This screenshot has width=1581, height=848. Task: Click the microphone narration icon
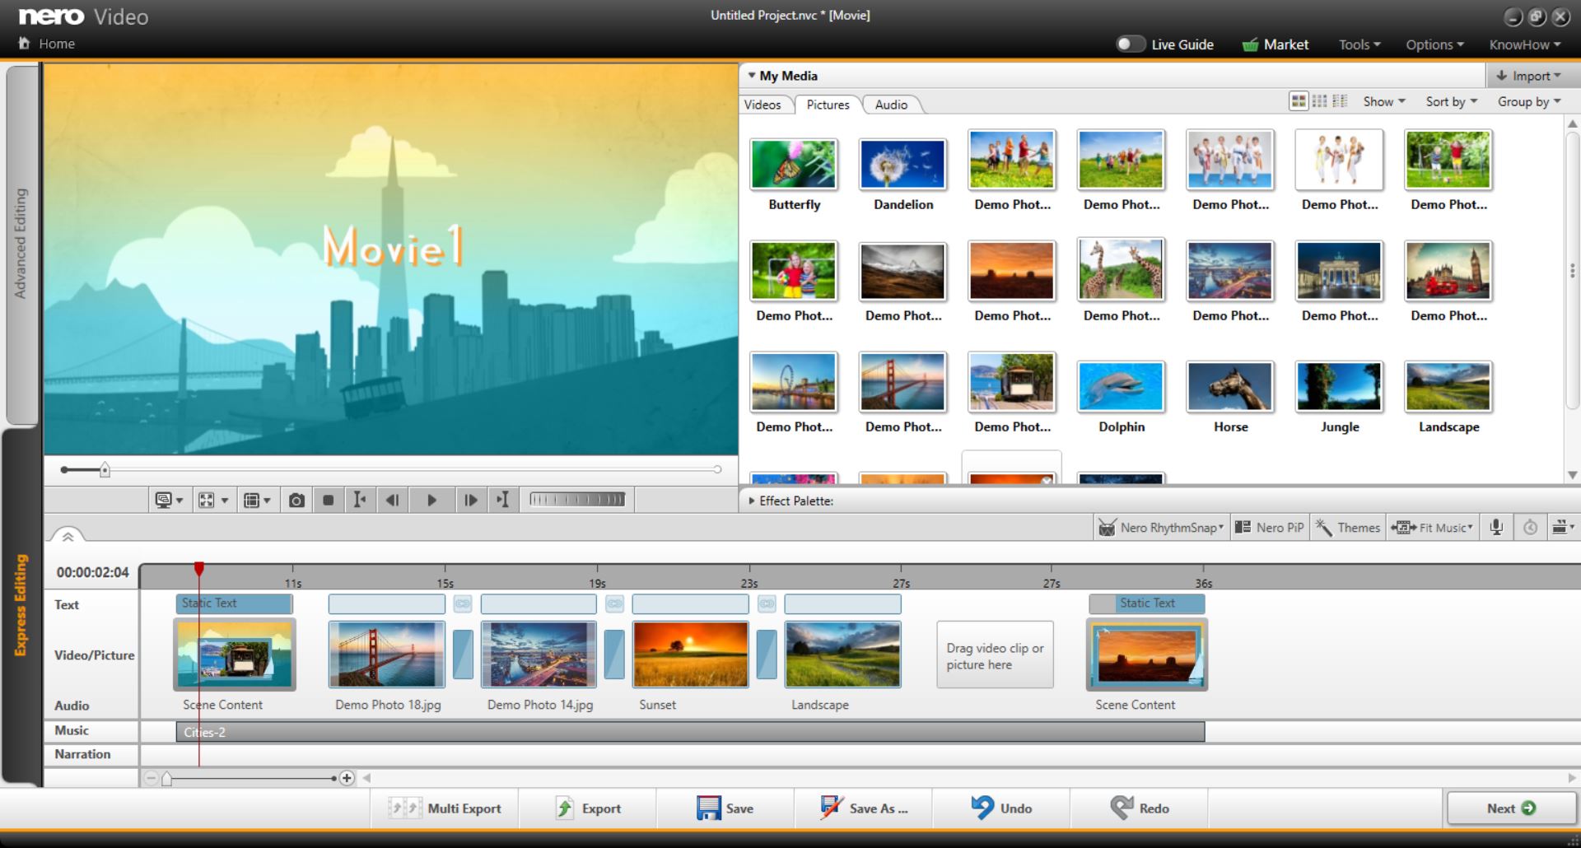coord(1496,528)
